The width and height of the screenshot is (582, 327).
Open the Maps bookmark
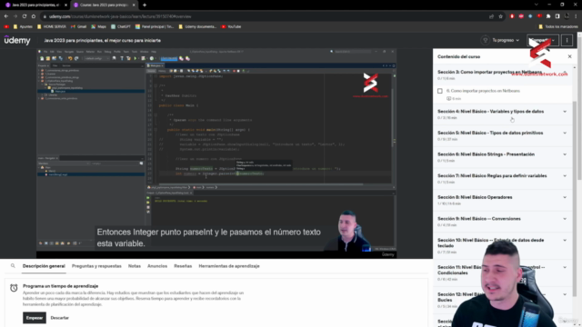pos(99,26)
